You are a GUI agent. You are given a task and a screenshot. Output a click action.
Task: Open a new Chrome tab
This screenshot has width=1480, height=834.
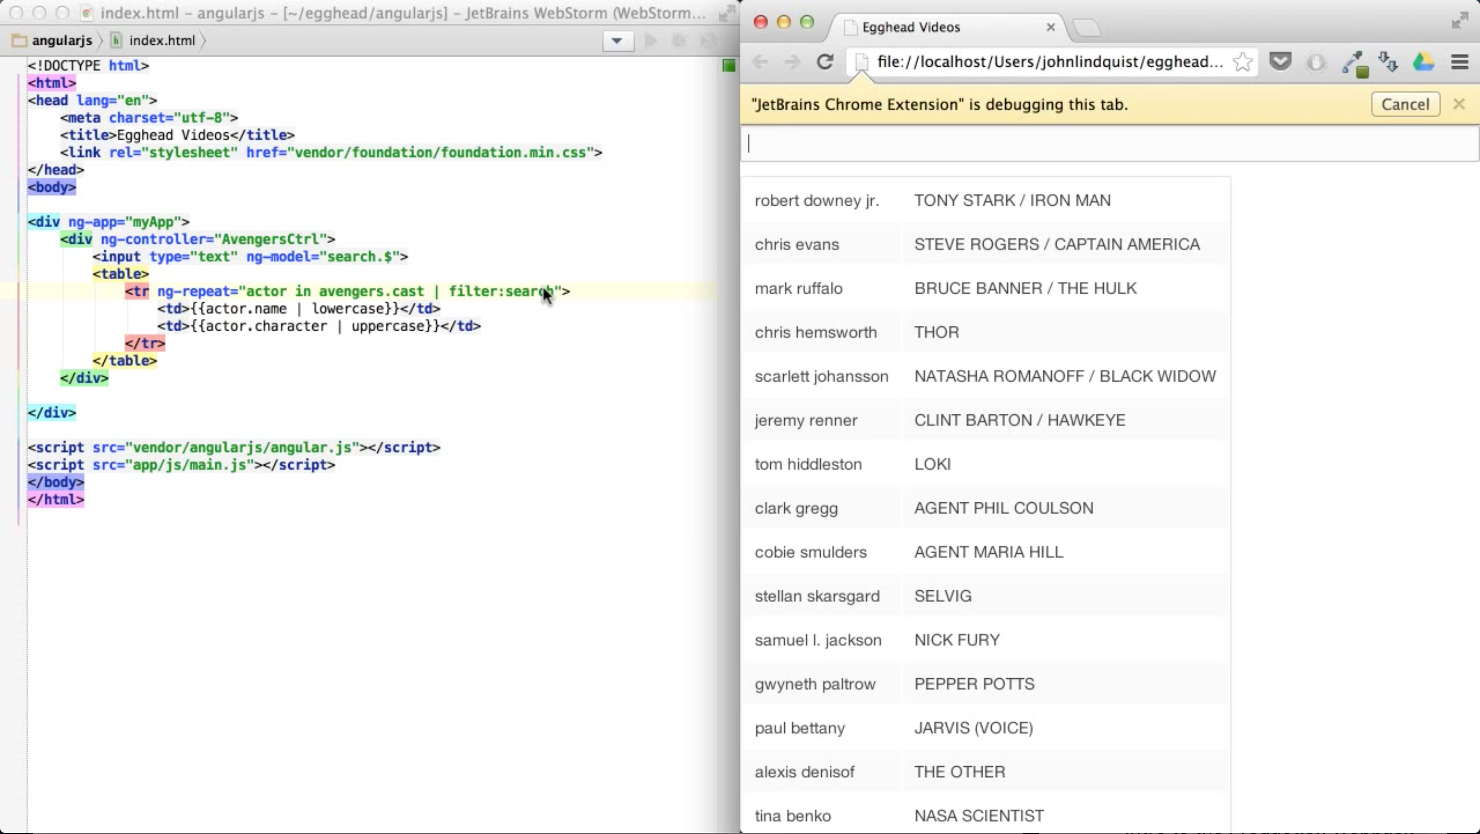point(1086,27)
